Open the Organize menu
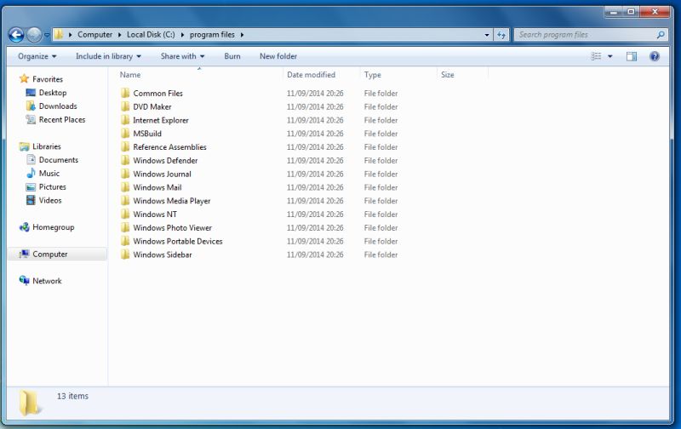 37,56
